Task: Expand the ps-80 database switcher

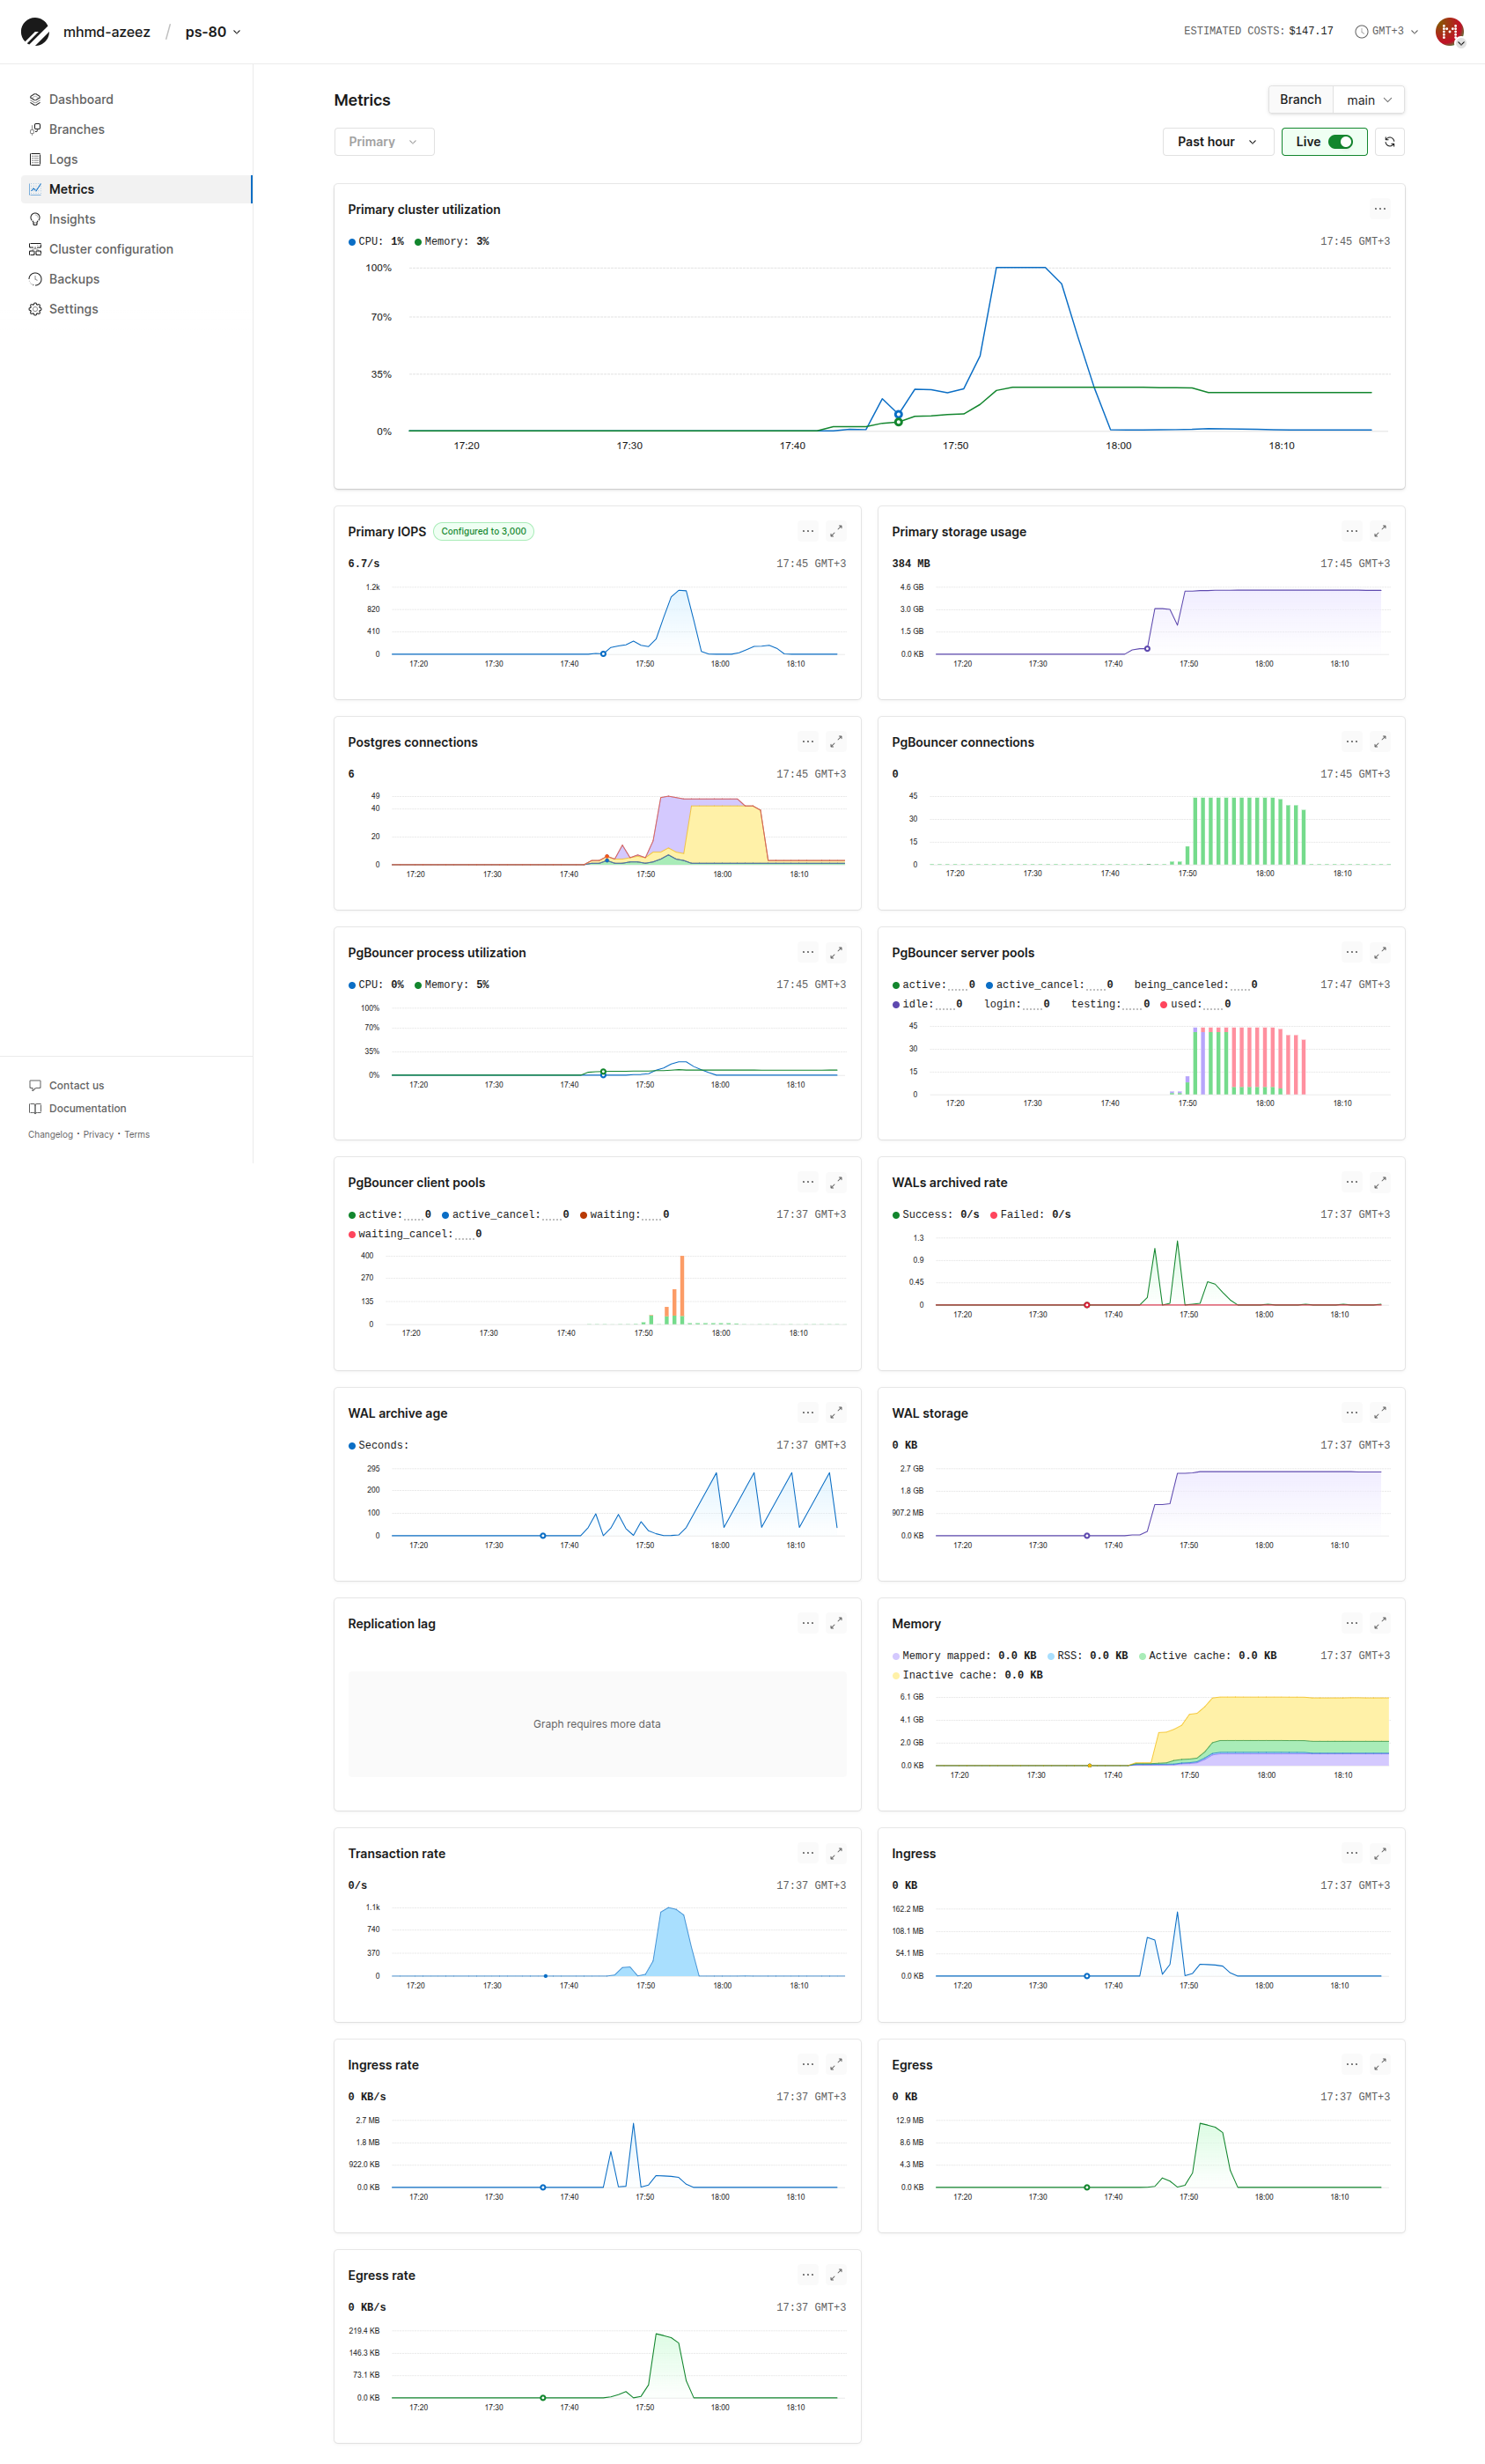Action: pos(213,32)
